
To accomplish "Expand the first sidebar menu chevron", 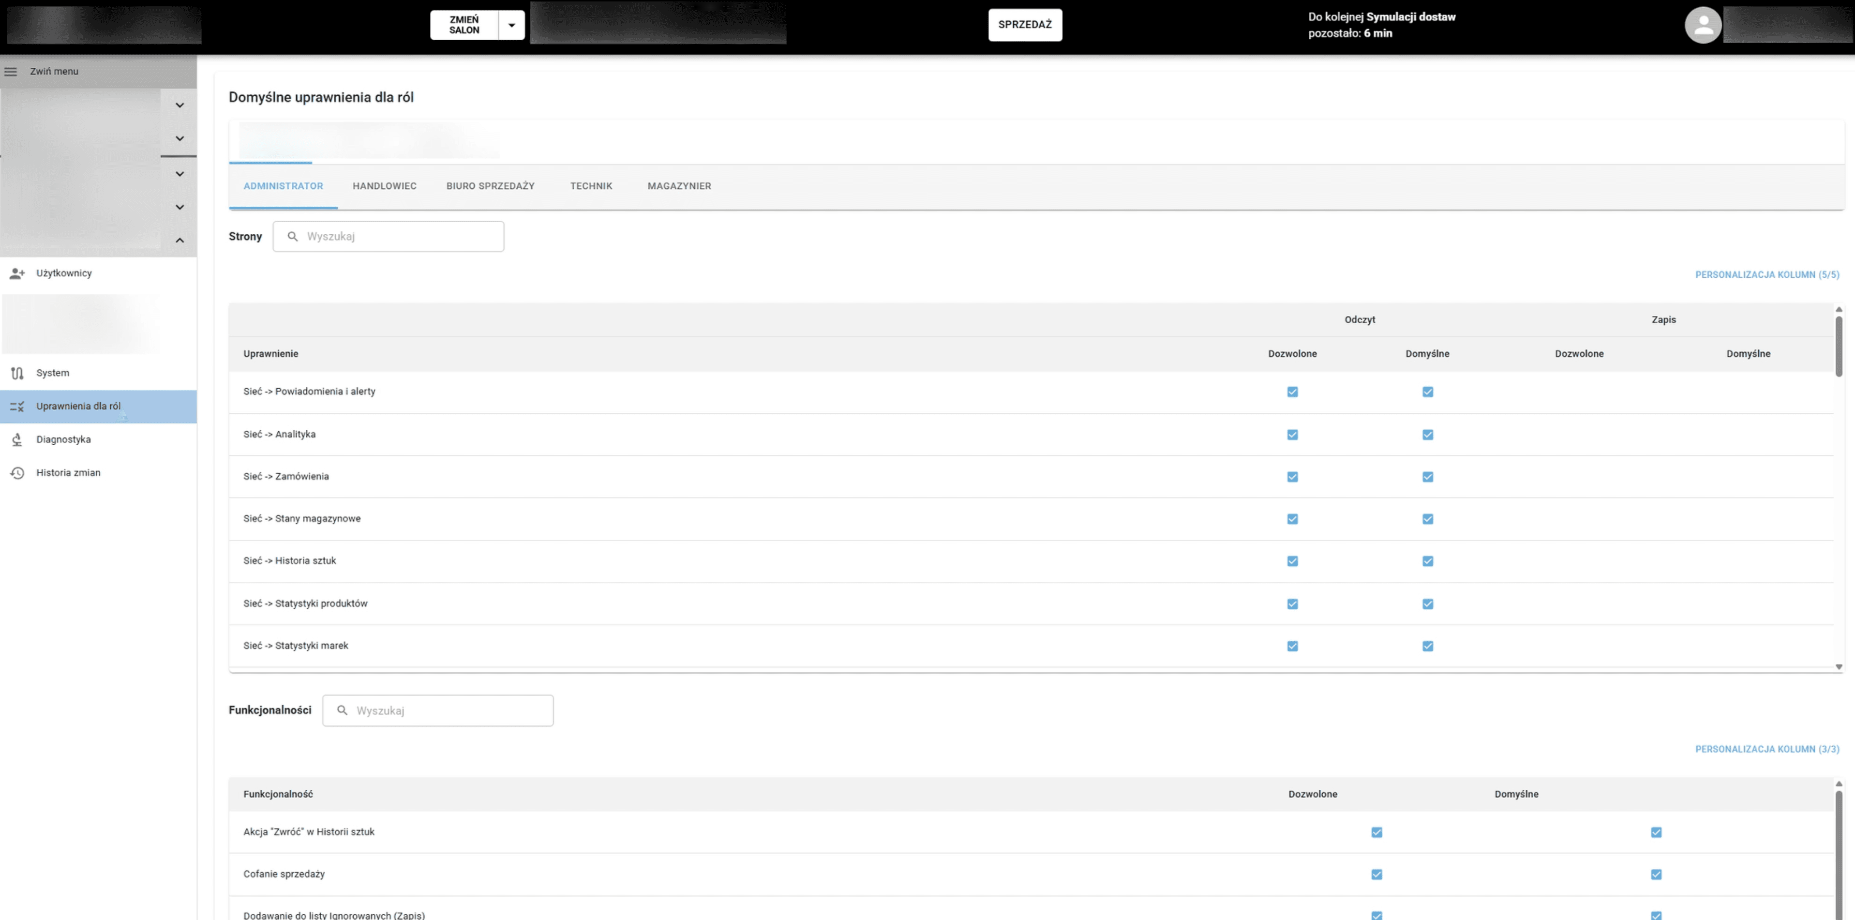I will coord(180,105).
